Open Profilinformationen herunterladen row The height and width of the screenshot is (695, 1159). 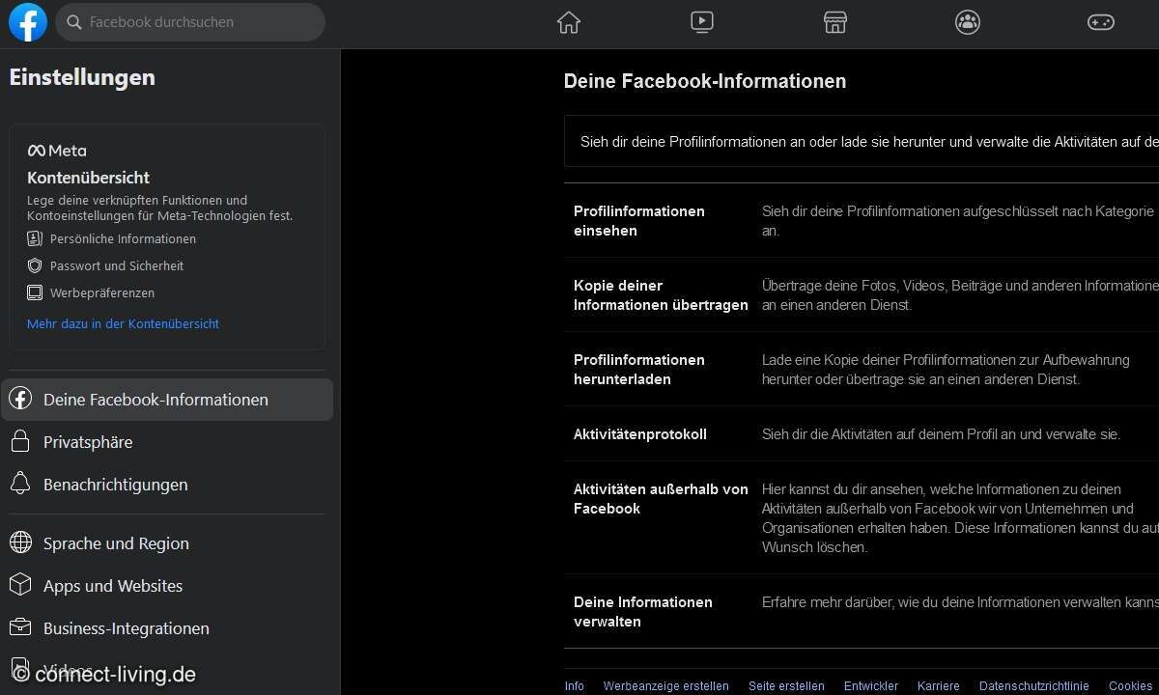(862, 369)
